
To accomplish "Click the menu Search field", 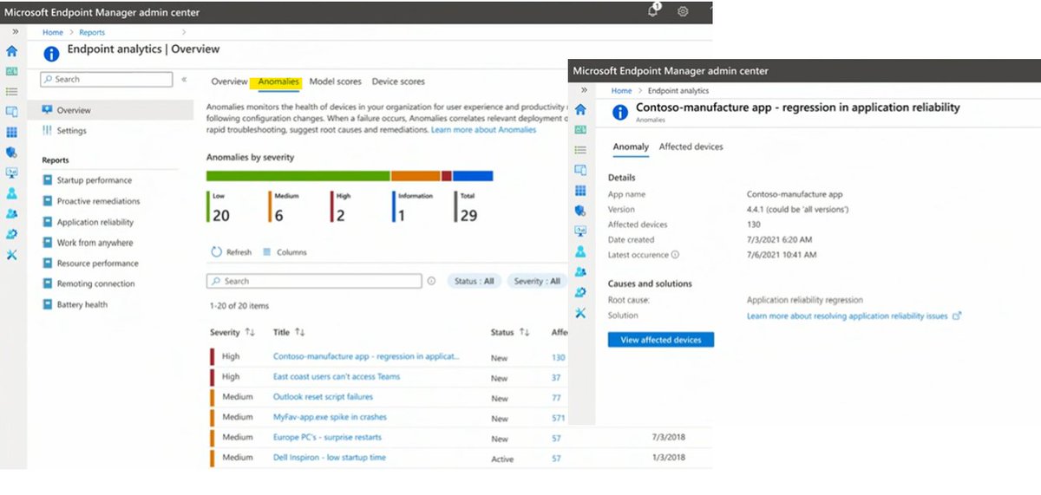I will 107,79.
